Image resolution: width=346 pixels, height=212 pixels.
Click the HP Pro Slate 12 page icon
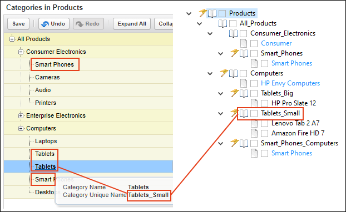(x=254, y=103)
